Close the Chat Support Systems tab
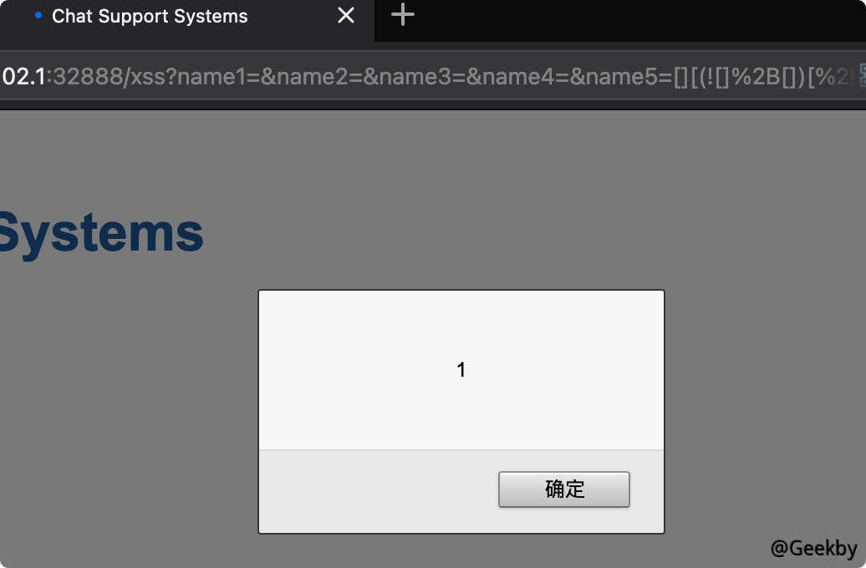Image resolution: width=866 pixels, height=568 pixels. [346, 16]
